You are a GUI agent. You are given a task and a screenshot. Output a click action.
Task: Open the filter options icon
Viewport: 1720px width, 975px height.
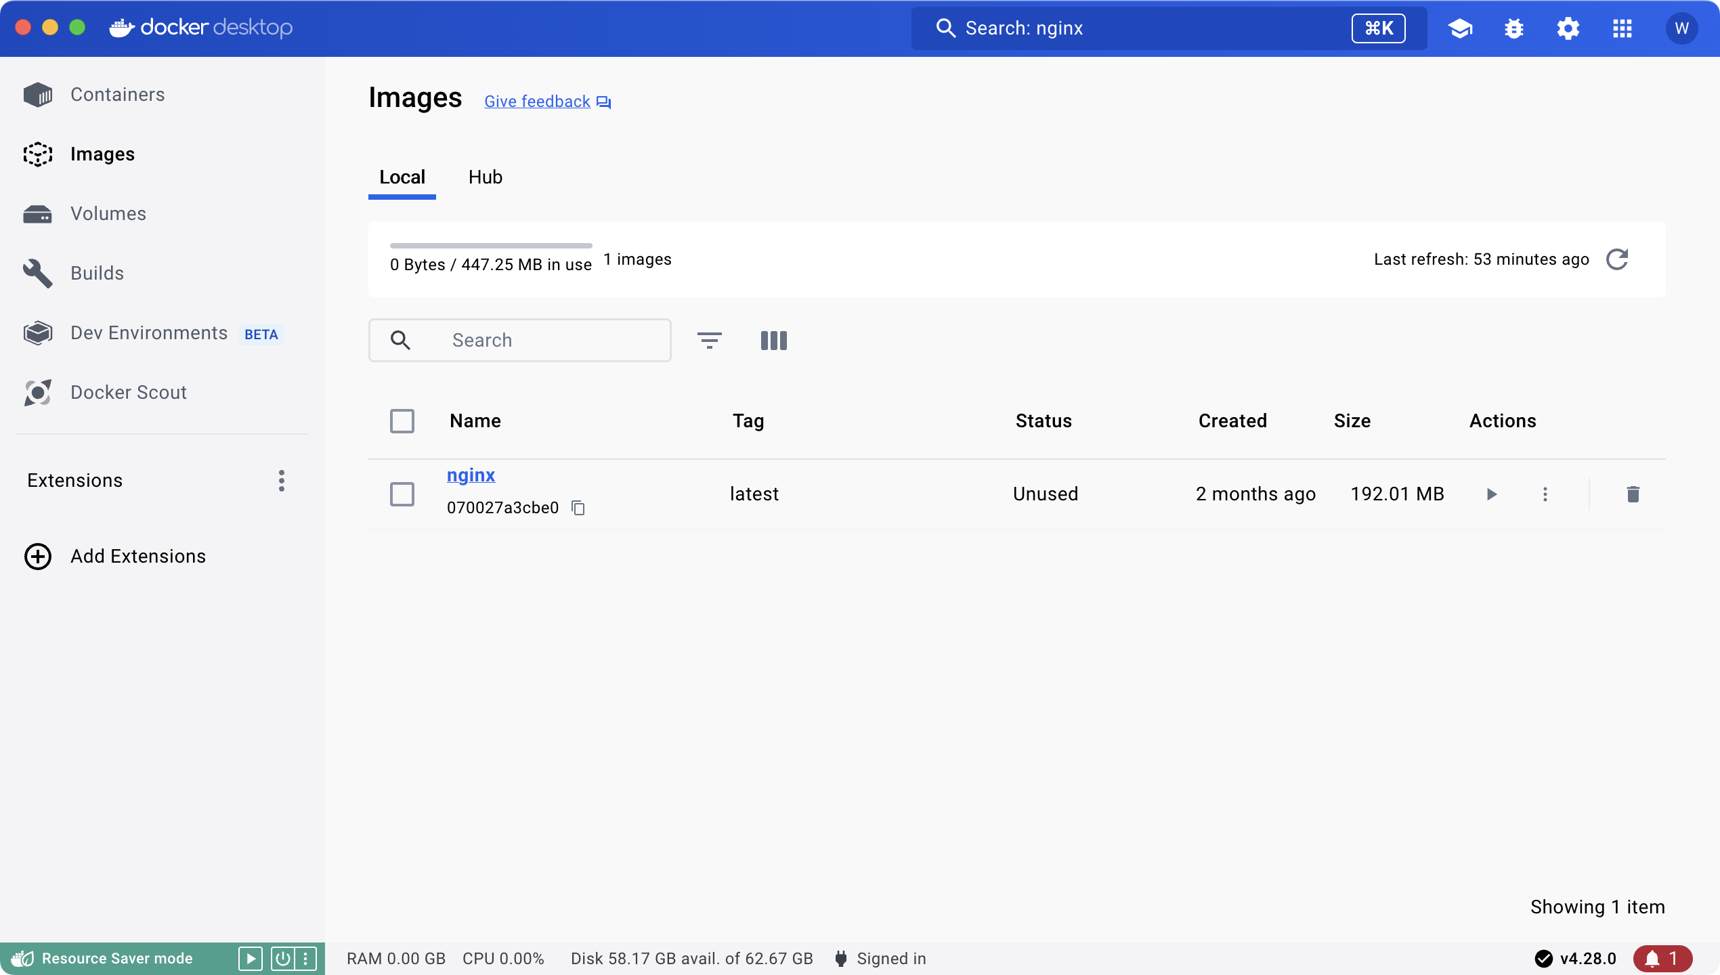710,341
